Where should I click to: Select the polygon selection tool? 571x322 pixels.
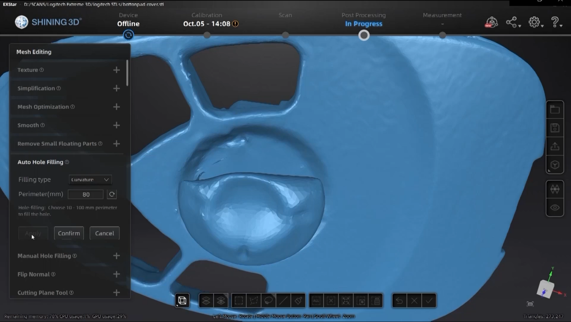pyautogui.click(x=254, y=300)
